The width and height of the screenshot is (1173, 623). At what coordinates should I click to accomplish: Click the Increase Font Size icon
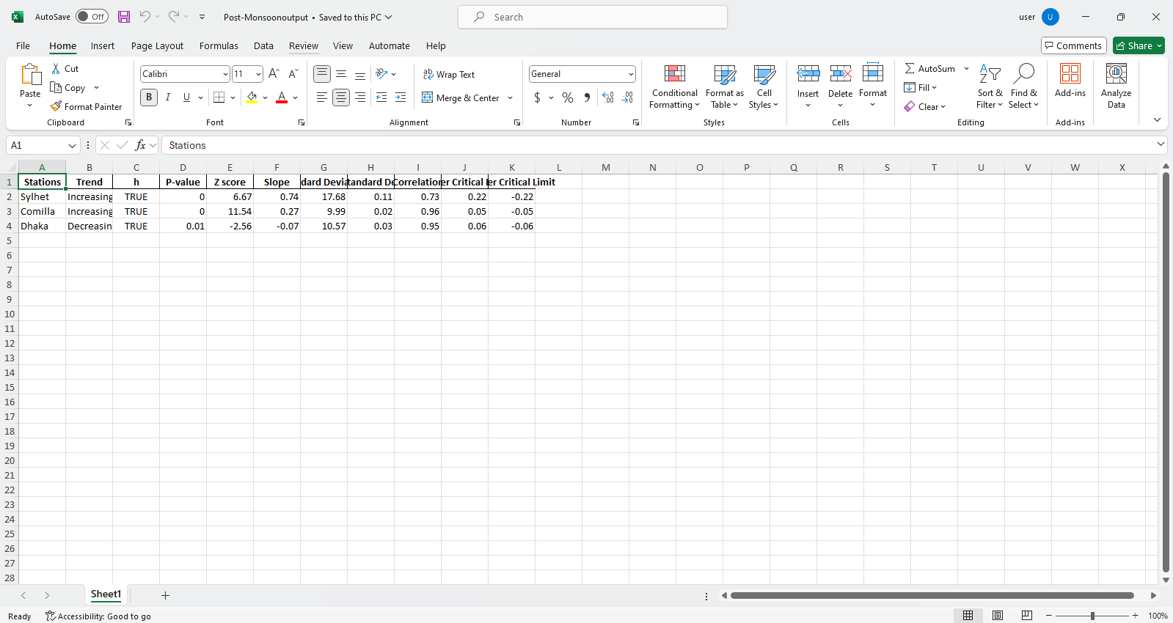point(274,74)
